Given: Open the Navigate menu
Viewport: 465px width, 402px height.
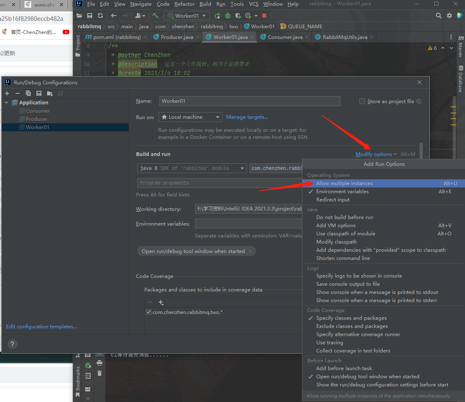Looking at the screenshot, I should point(141,4).
